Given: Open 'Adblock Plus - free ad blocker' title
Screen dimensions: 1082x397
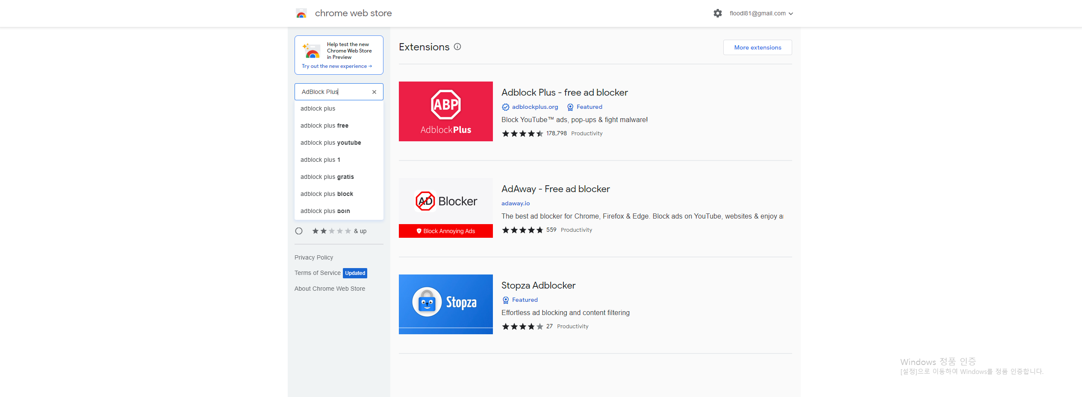Looking at the screenshot, I should [x=564, y=92].
